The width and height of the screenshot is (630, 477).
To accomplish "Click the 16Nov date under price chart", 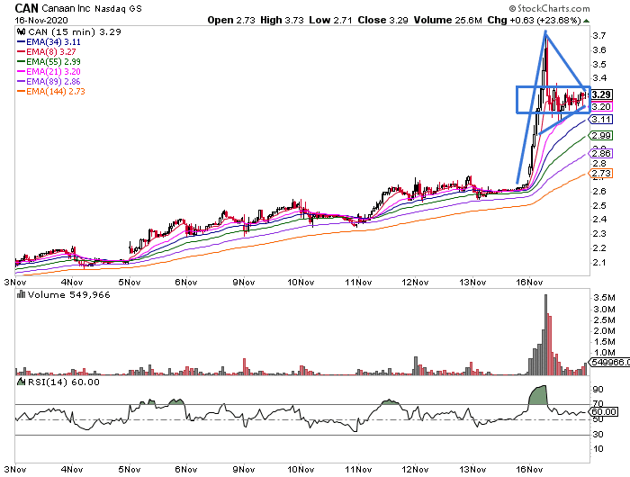I will (529, 282).
